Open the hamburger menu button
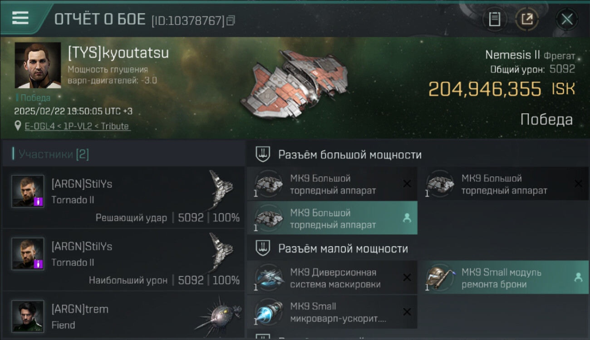Screen dimensions: 590x340 tap(20, 18)
